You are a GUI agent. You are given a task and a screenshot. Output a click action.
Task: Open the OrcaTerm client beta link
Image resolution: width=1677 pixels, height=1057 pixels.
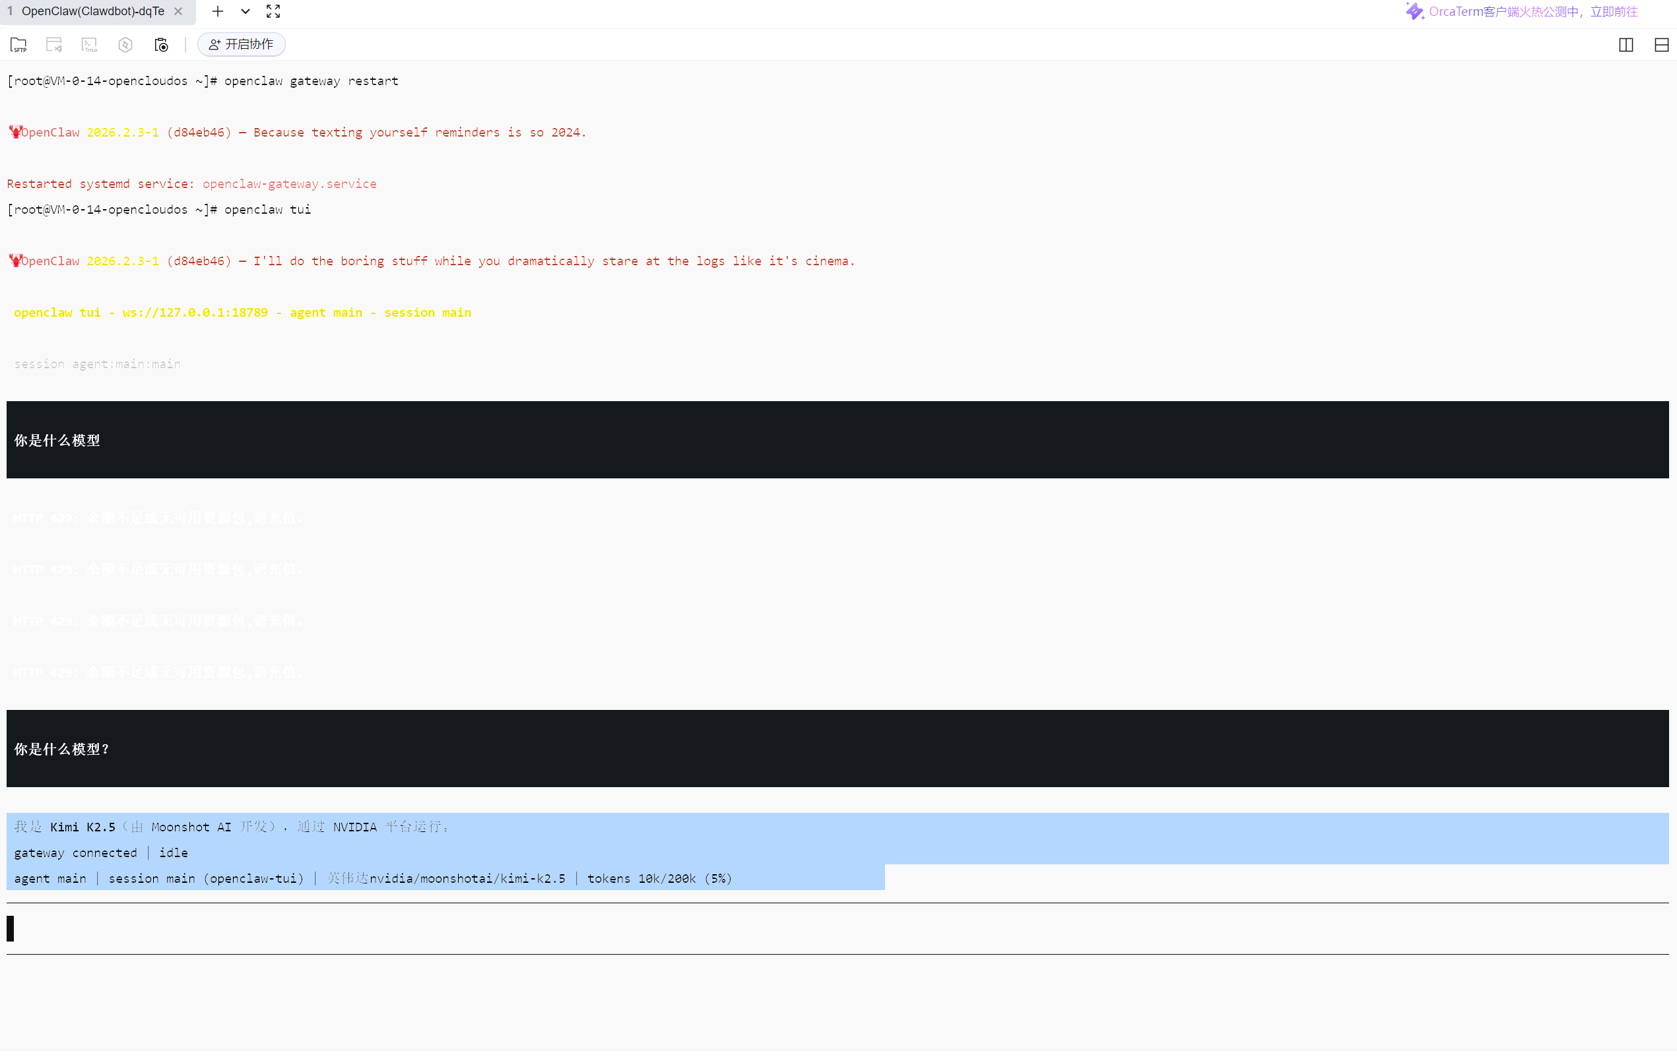pyautogui.click(x=1533, y=11)
